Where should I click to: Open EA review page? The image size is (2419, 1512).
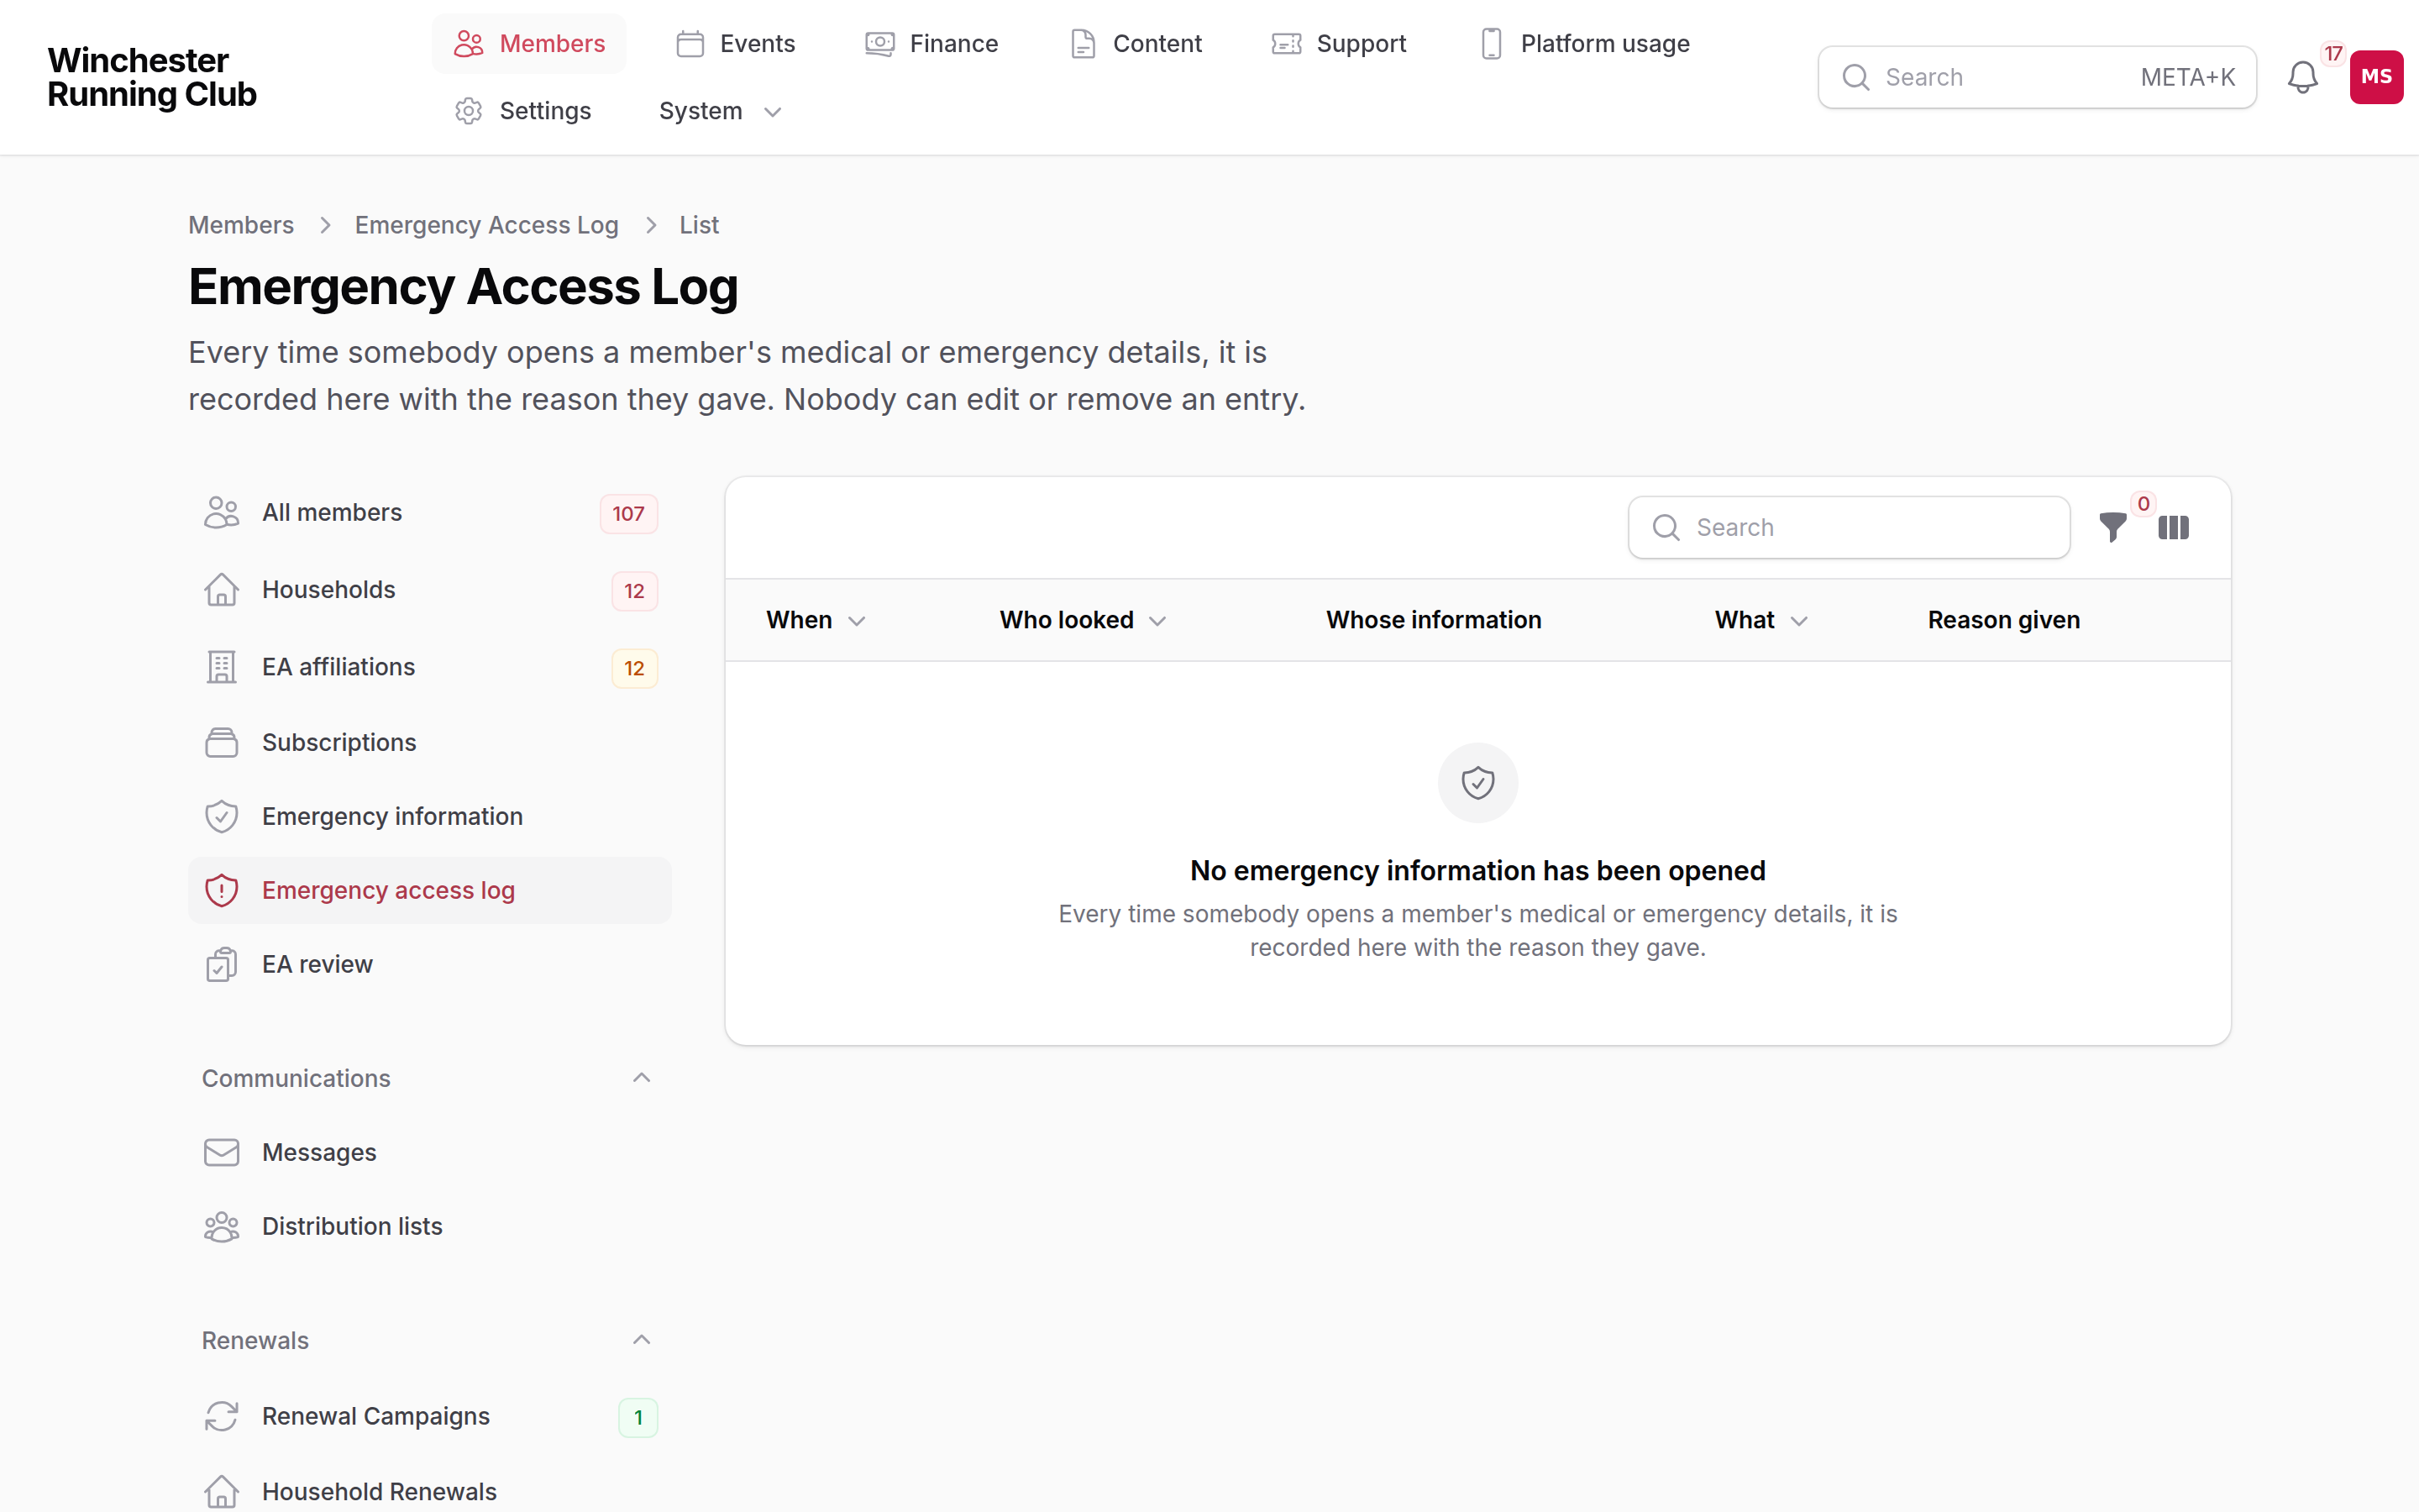tap(430, 964)
